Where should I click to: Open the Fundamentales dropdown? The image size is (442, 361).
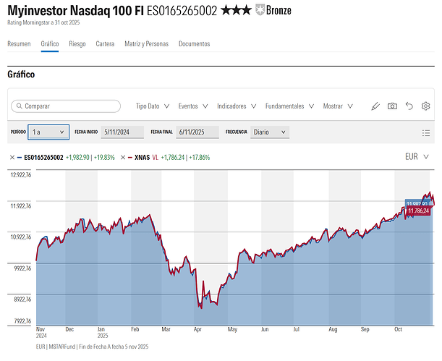289,106
